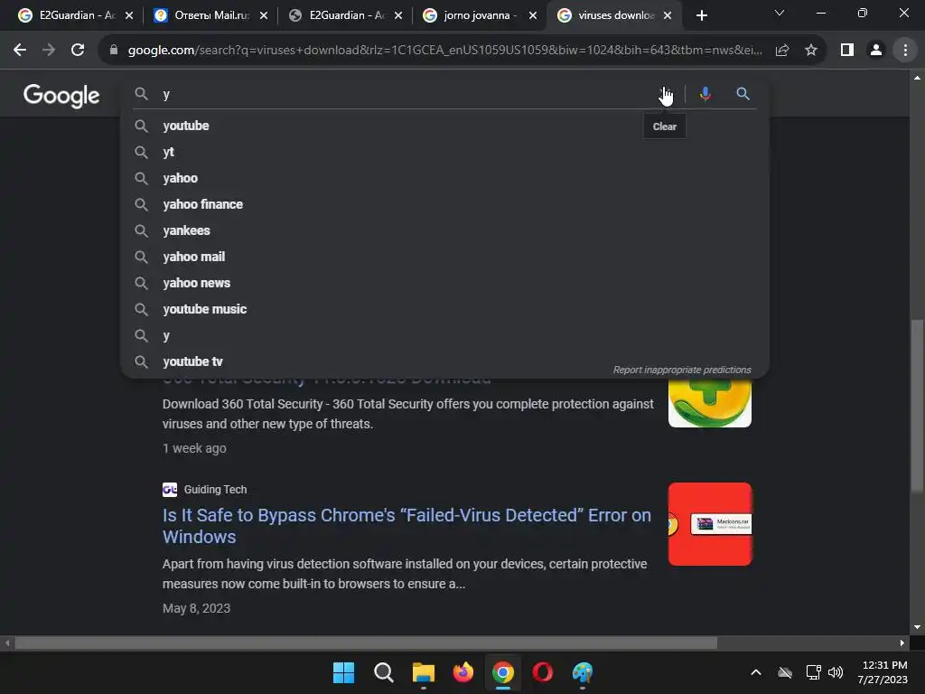Click the Guiding Tech source name

215,489
